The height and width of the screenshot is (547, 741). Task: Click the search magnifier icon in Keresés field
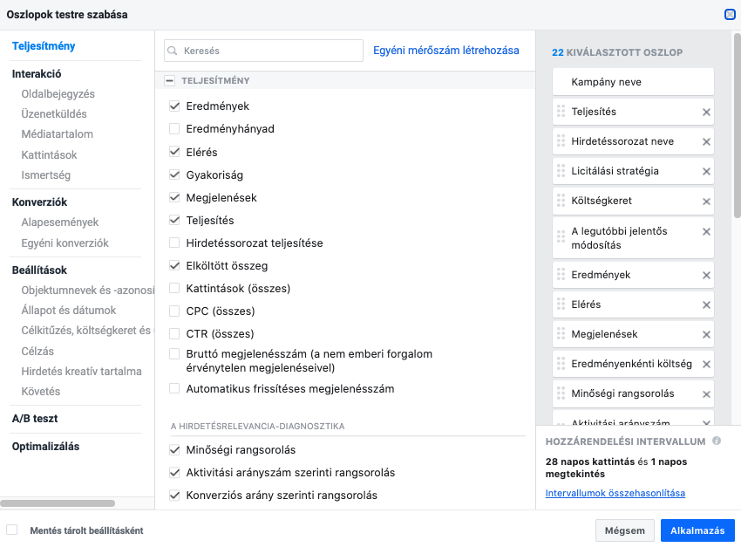coord(173,51)
